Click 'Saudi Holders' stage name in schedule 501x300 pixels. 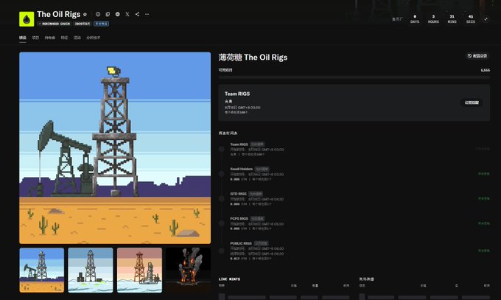pos(241,169)
